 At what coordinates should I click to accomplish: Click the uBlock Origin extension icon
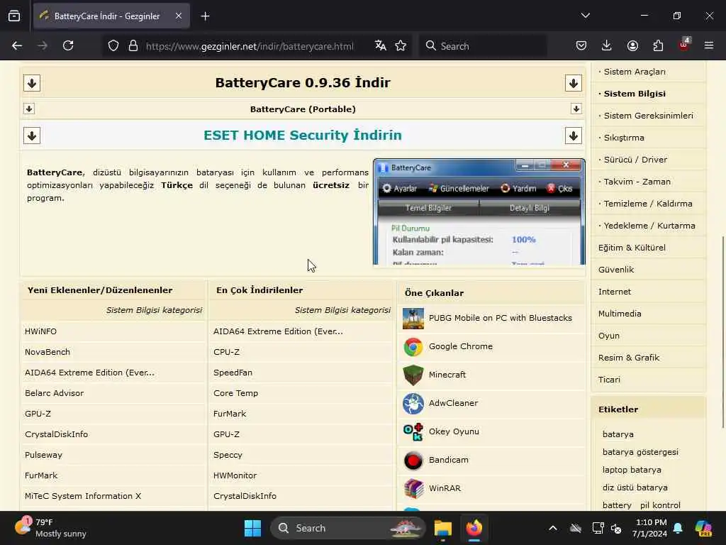pos(684,45)
